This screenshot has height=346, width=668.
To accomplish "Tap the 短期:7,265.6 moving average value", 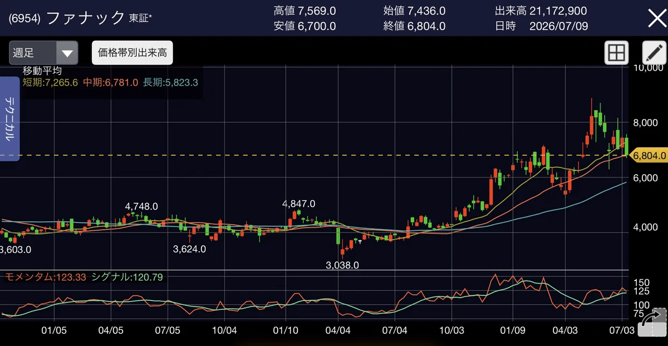I will click(x=50, y=82).
